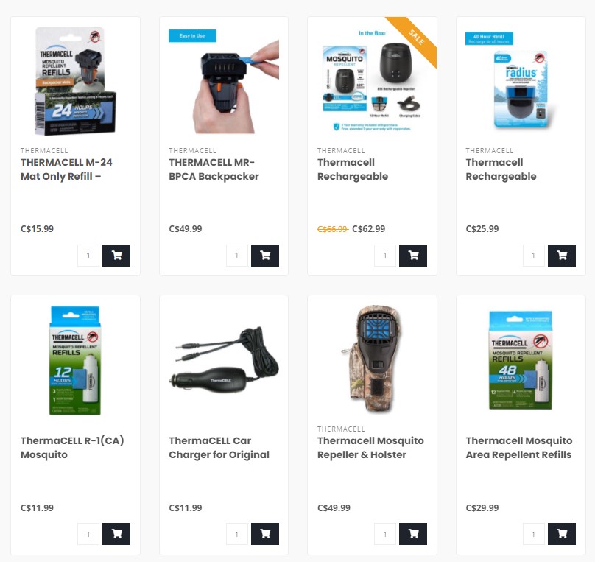Add Mosquito Area Repellent Refills to cart
Image resolution: width=595 pixels, height=562 pixels.
562,534
